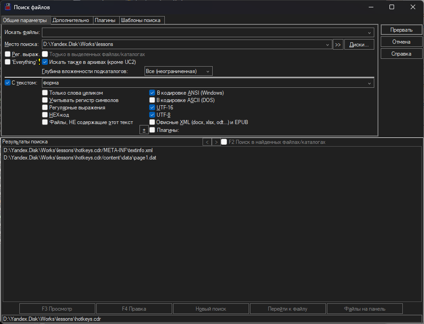
Task: Enable 'Только слова целиком' option
Action: (x=45, y=93)
